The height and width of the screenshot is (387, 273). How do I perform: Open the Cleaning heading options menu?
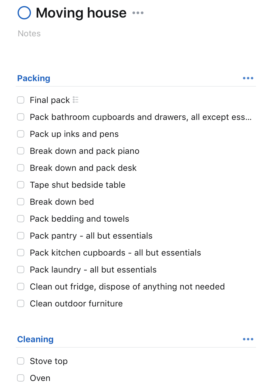pos(248,339)
